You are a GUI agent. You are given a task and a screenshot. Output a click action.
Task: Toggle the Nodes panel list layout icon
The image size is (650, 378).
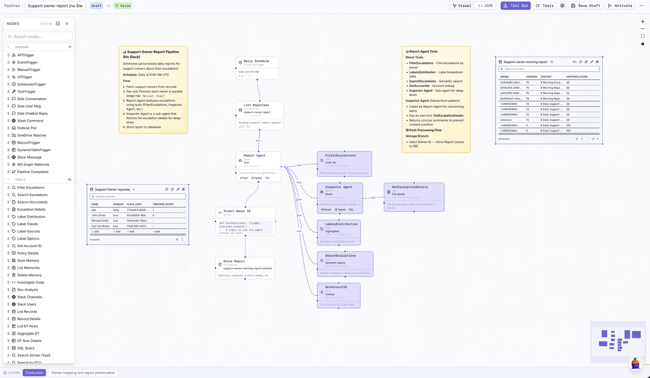(58, 24)
